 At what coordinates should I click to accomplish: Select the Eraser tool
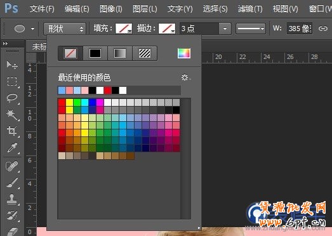12,231
